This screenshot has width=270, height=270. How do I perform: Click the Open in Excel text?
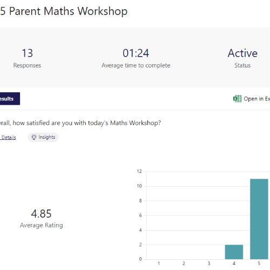click(x=256, y=99)
